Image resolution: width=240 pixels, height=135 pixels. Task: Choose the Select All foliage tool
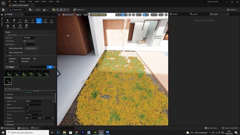[x=14, y=21]
